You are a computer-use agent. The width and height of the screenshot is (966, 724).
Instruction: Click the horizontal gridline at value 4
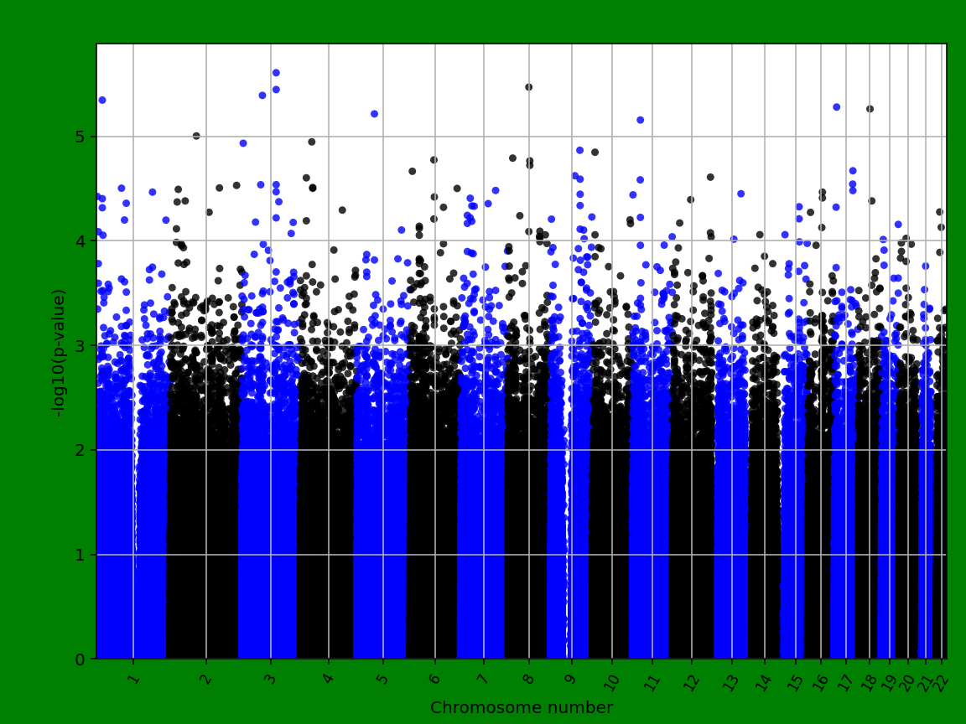[x=503, y=240]
